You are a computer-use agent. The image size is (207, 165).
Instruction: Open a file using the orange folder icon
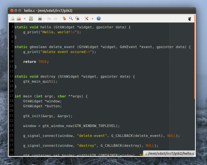(x=19, y=19)
